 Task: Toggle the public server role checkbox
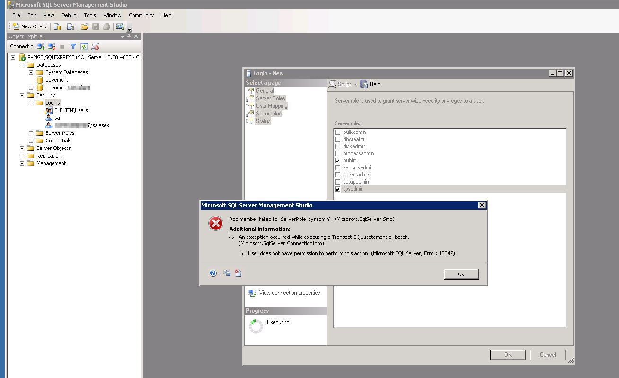pos(338,160)
